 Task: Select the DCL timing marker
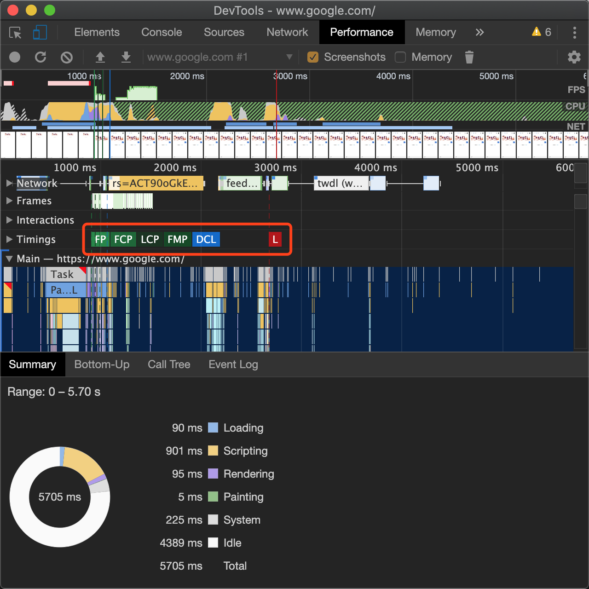coord(206,239)
